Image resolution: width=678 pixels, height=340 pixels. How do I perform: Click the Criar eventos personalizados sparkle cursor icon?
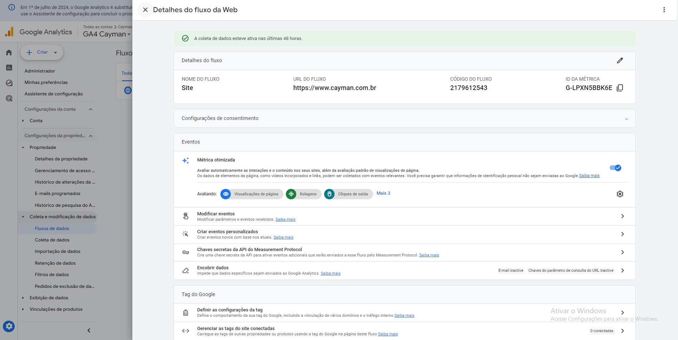(x=185, y=234)
